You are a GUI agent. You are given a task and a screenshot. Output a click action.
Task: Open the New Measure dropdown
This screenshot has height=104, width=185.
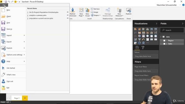119,12
